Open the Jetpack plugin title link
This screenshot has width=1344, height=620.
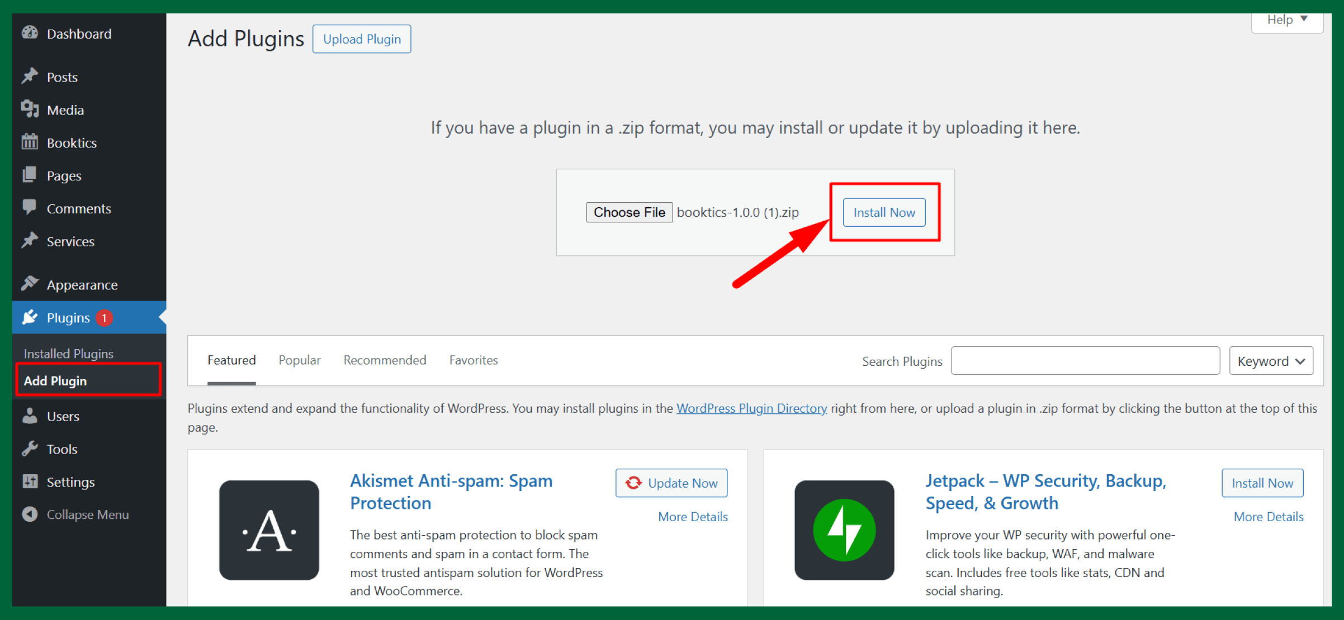click(1045, 492)
